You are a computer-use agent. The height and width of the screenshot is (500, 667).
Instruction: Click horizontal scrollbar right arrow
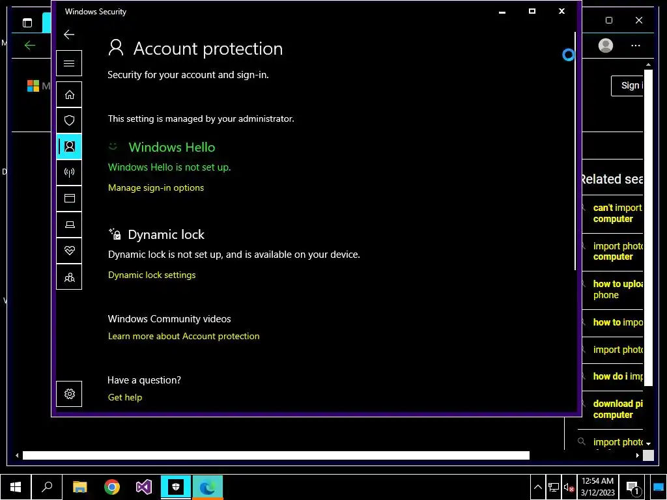tap(637, 455)
